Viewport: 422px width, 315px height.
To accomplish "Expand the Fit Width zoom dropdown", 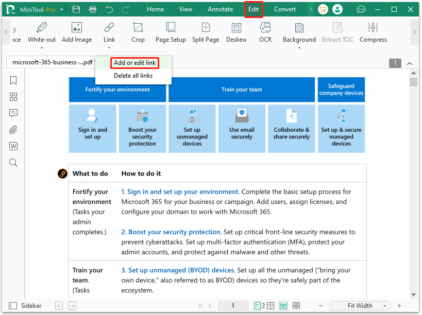I will tap(383, 306).
